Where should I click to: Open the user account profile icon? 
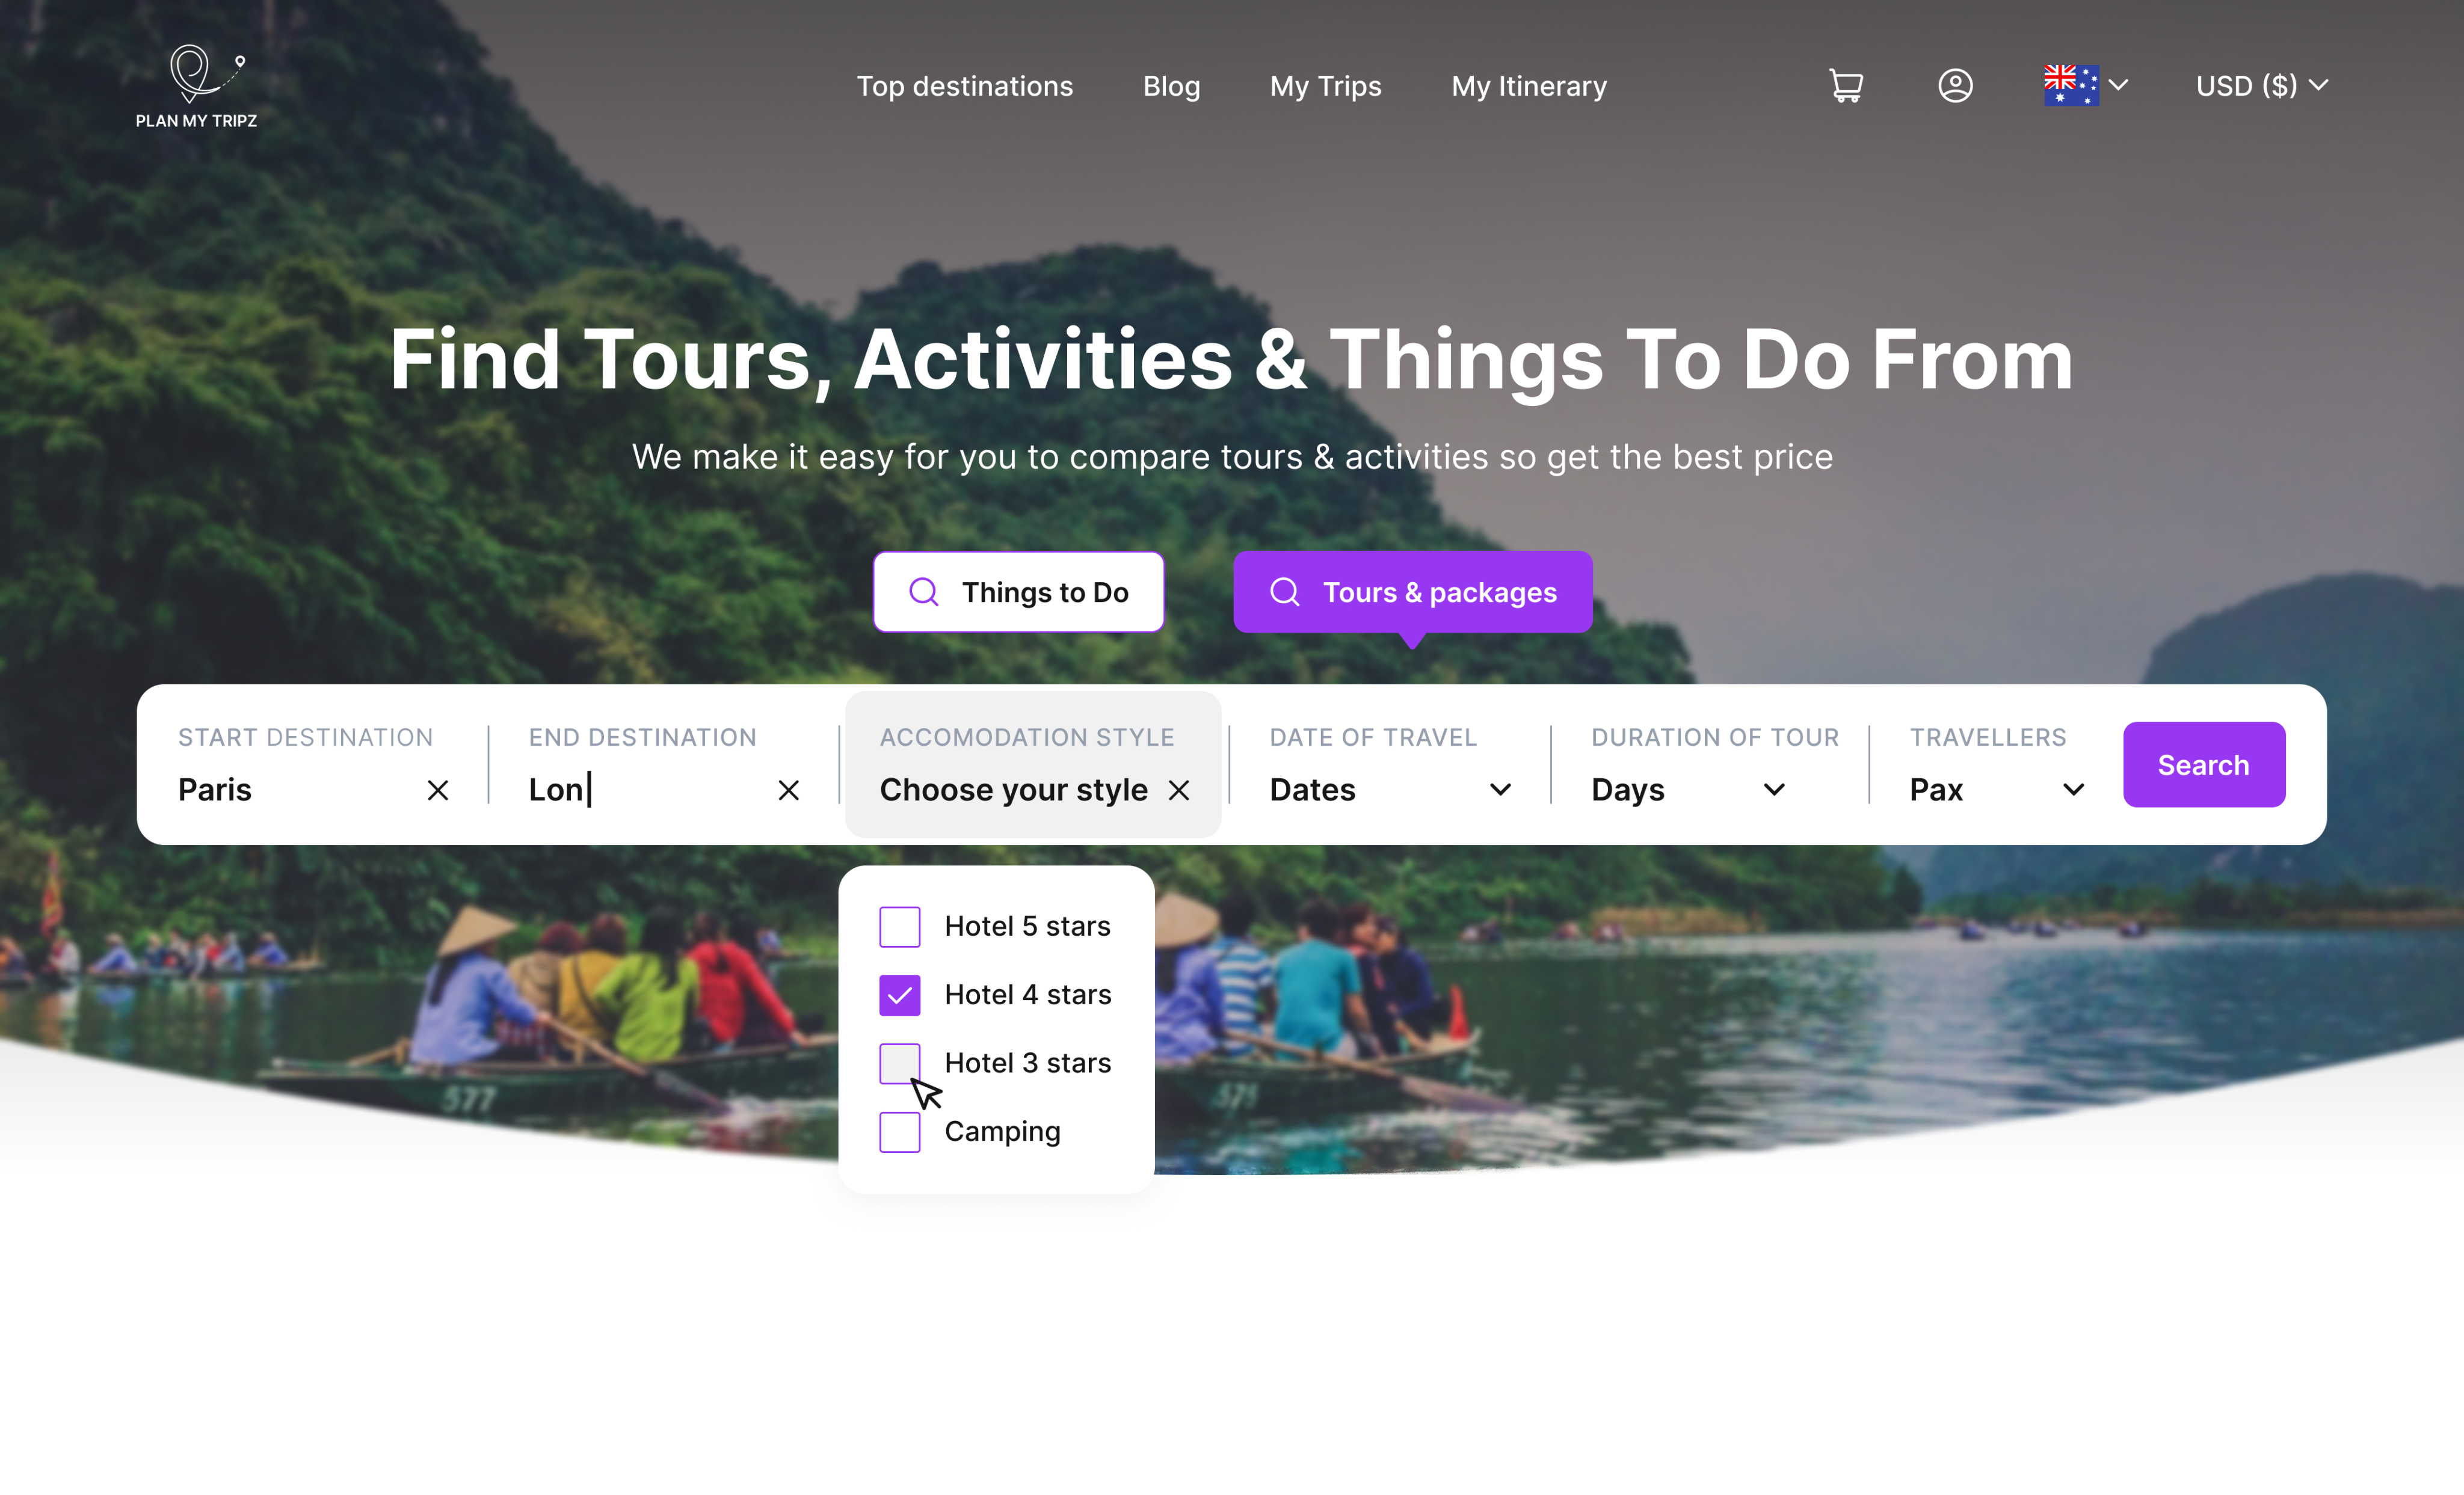coord(1955,86)
